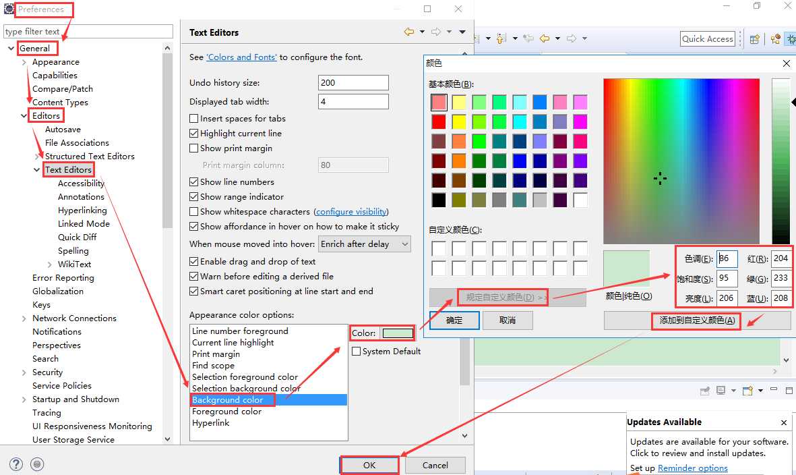Open the Keys preferences page

tap(41, 305)
